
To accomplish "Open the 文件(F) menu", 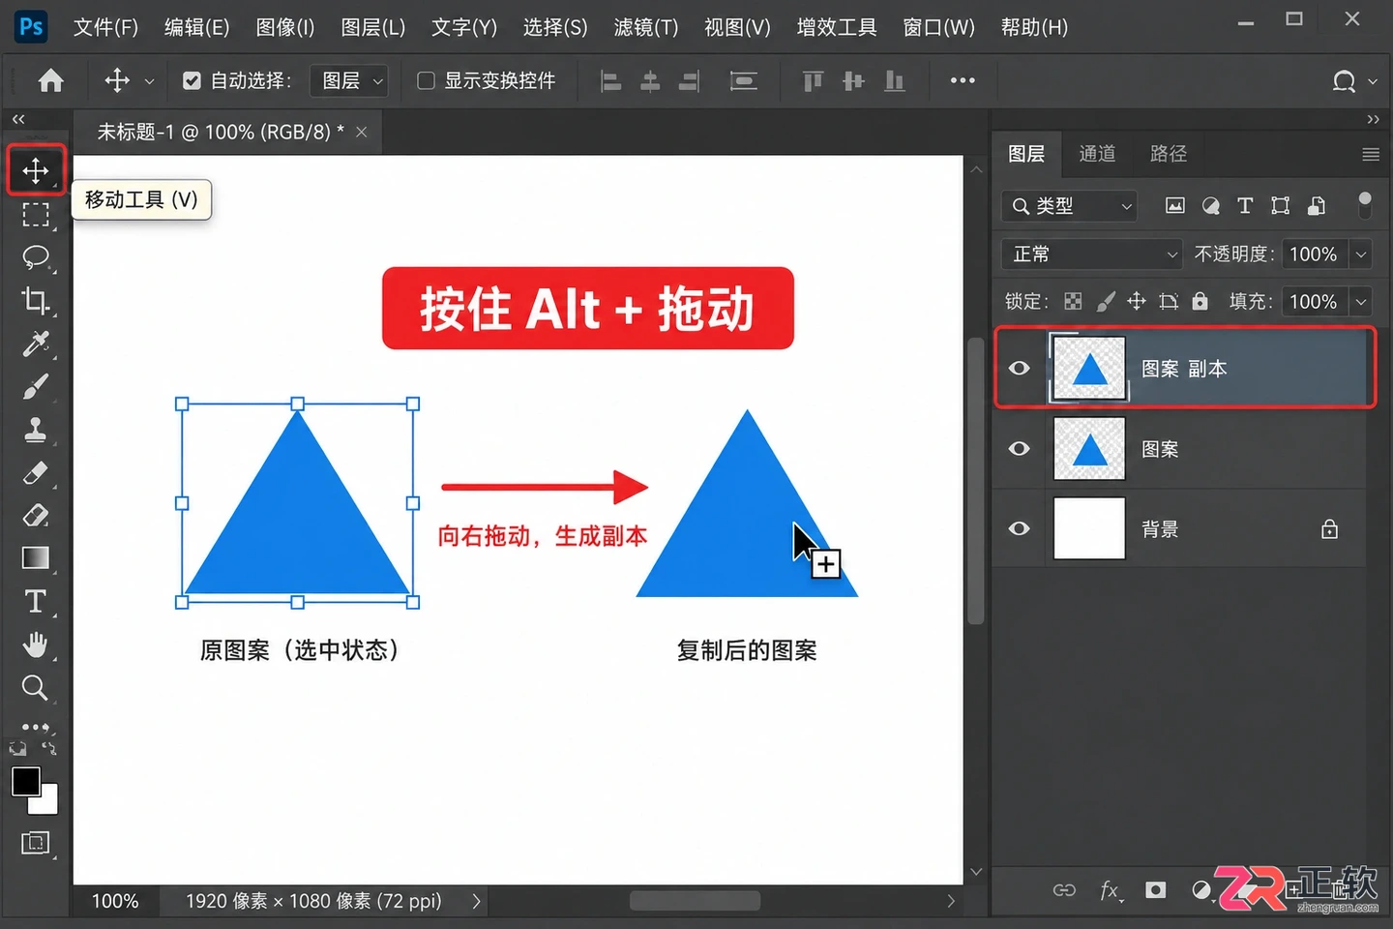I will coord(106,27).
